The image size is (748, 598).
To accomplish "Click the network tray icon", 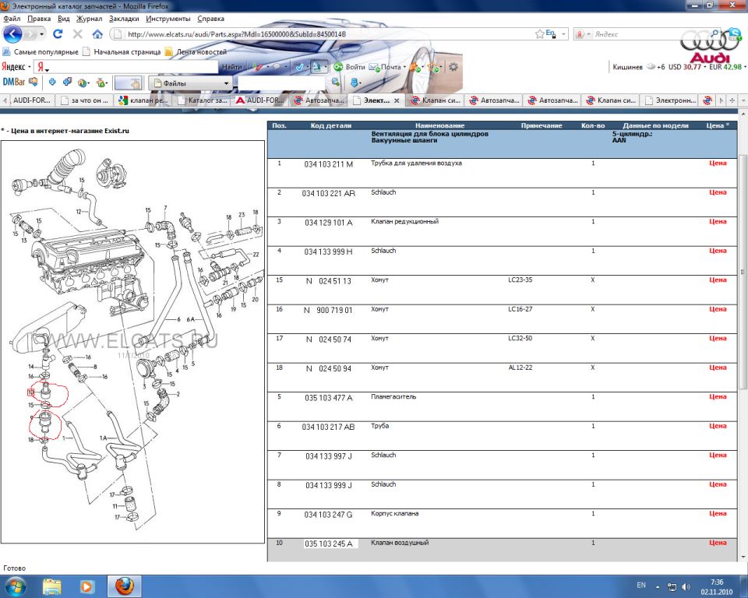I will pyautogui.click(x=672, y=586).
